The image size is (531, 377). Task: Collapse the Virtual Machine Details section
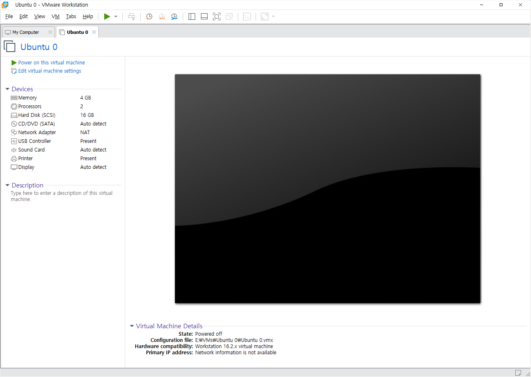(x=132, y=326)
